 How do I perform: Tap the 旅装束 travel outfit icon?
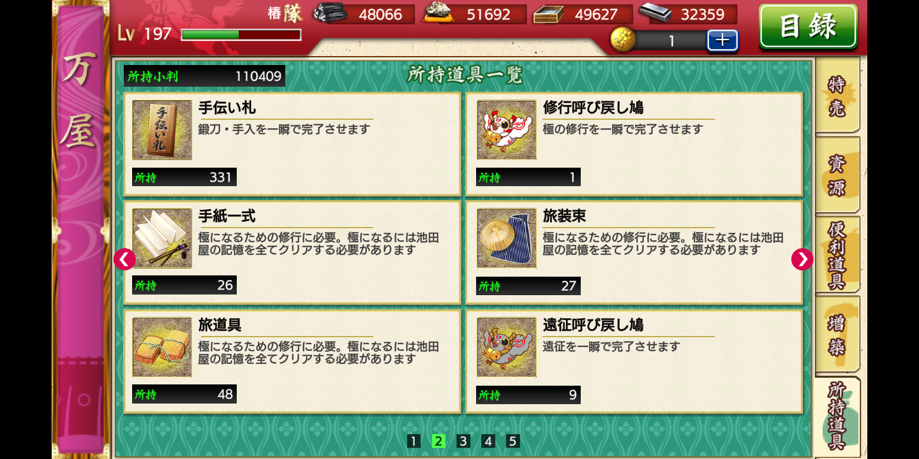pyautogui.click(x=507, y=238)
